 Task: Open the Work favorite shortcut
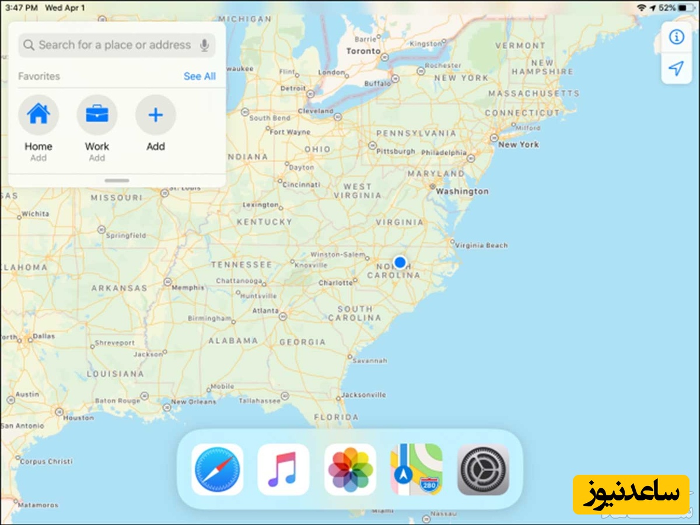point(97,115)
